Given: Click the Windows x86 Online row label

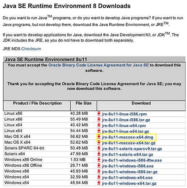Looking at the screenshot, I should pos(23,160).
